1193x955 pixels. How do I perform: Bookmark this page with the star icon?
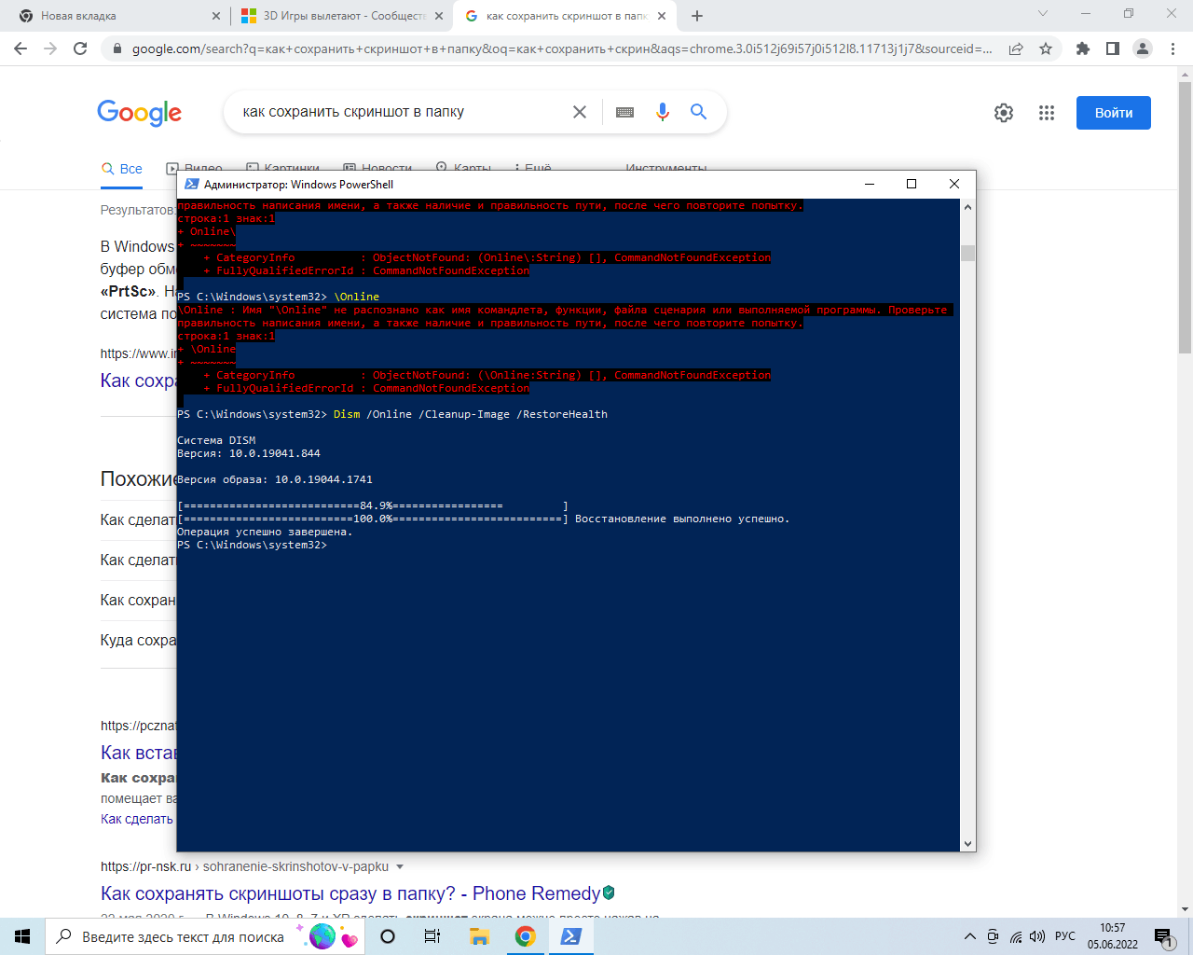tap(1046, 48)
